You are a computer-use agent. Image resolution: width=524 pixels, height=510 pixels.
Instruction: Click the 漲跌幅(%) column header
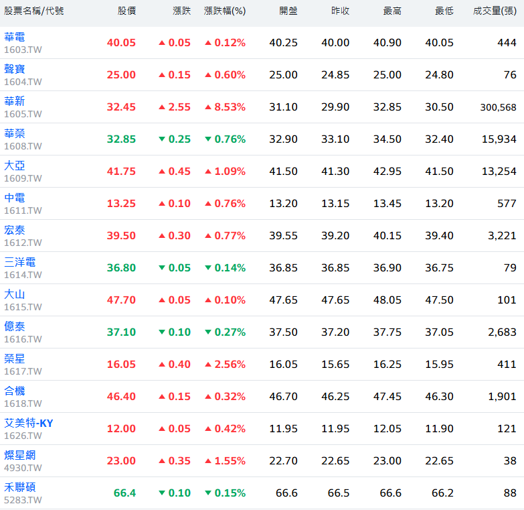coord(224,11)
